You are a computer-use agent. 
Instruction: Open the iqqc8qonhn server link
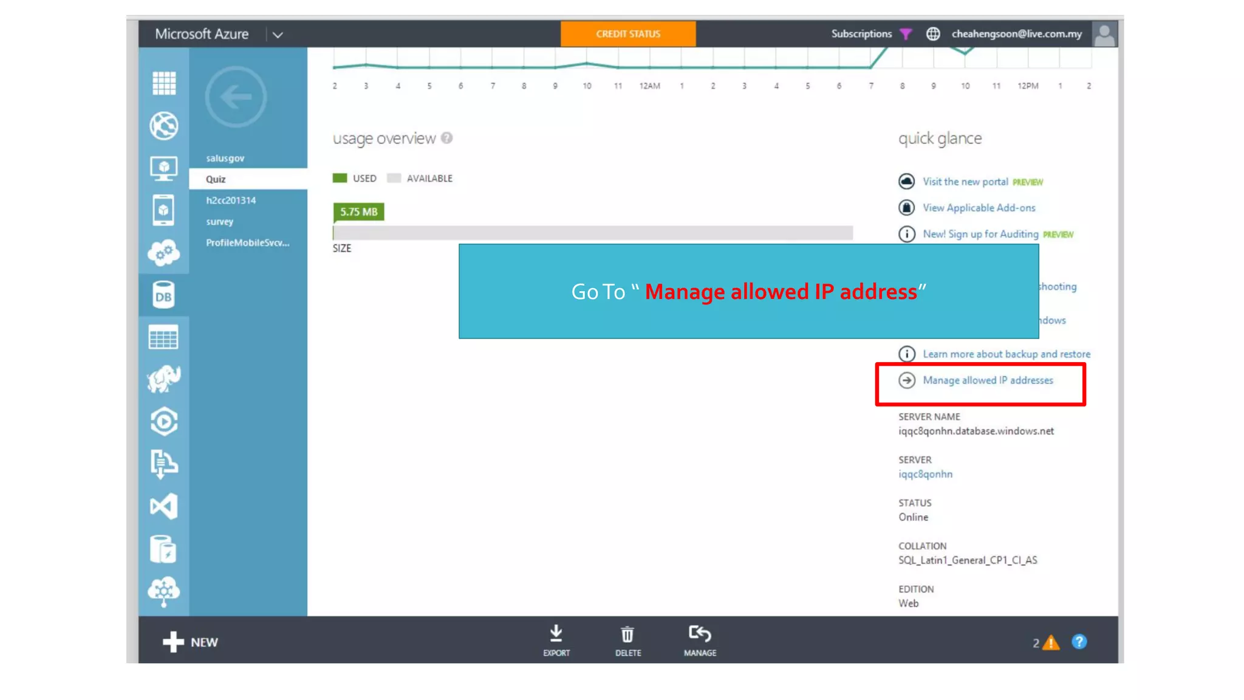925,475
